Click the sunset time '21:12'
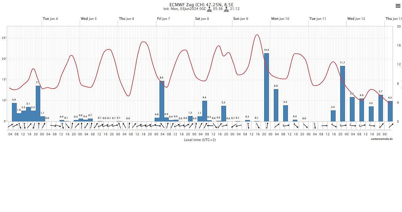The height and width of the screenshot is (212, 402). [x=235, y=9]
